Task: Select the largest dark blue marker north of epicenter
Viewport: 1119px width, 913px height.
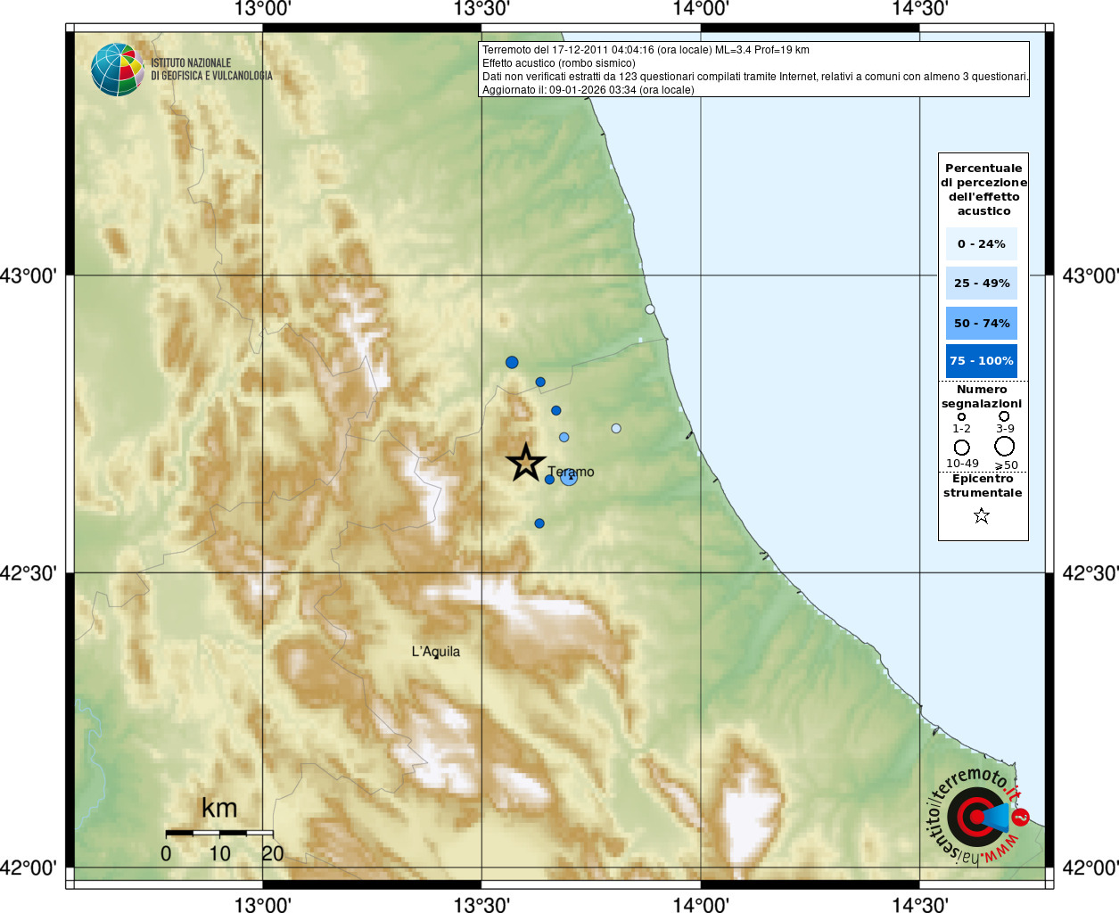Action: coord(512,362)
